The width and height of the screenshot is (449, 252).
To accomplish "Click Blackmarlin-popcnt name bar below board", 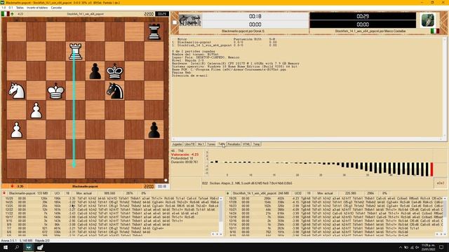I will coord(85,186).
